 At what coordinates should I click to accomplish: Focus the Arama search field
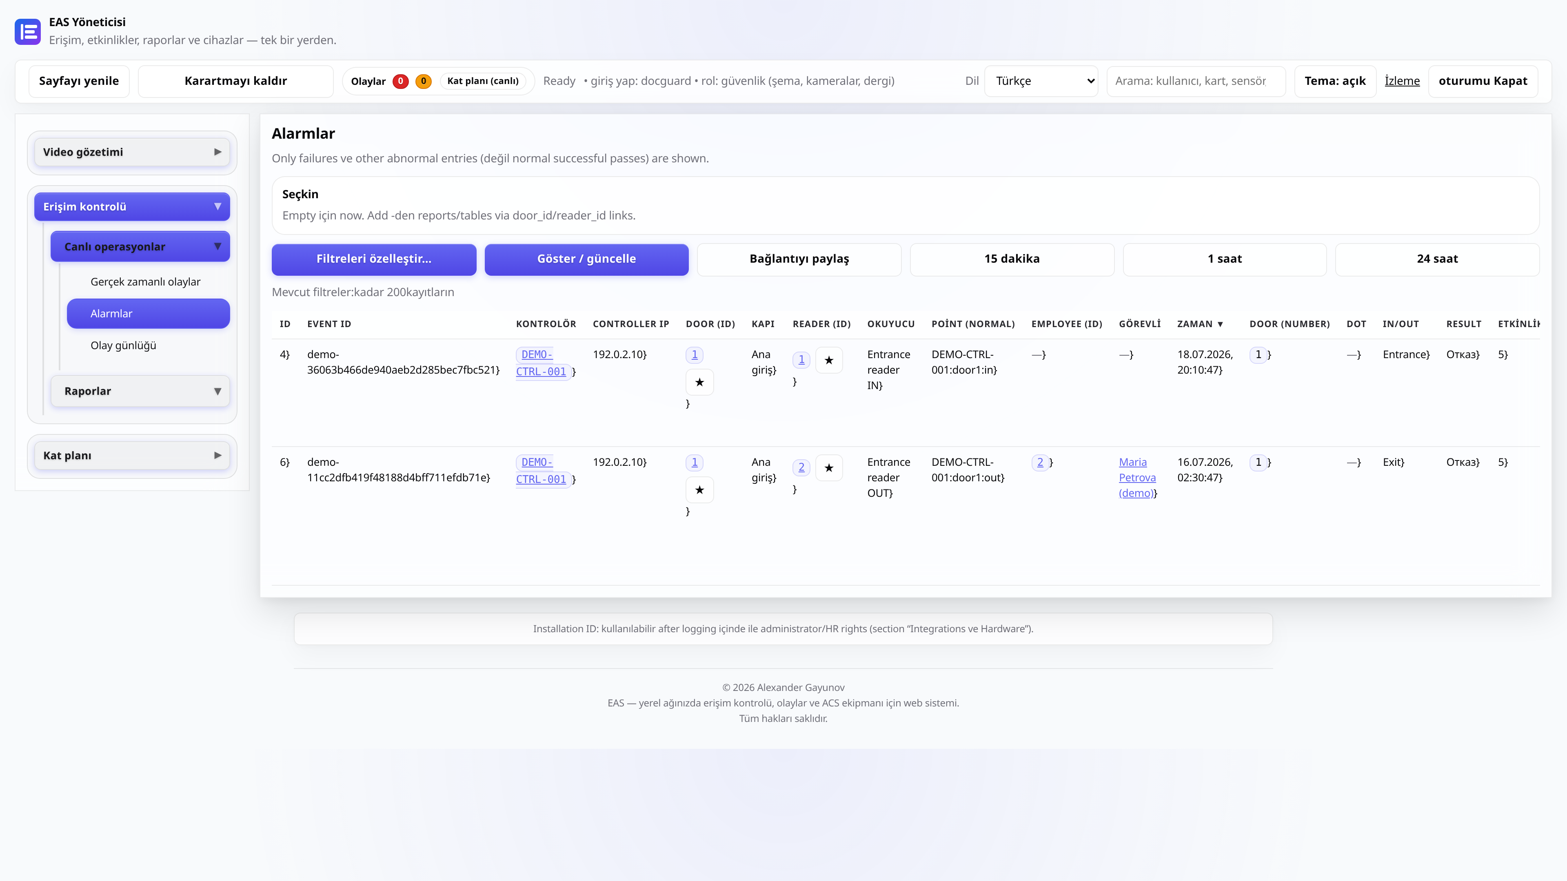(1195, 81)
